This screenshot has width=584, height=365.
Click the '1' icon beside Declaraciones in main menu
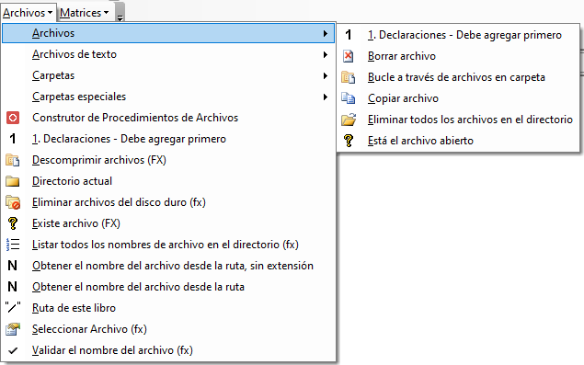pyautogui.click(x=13, y=139)
